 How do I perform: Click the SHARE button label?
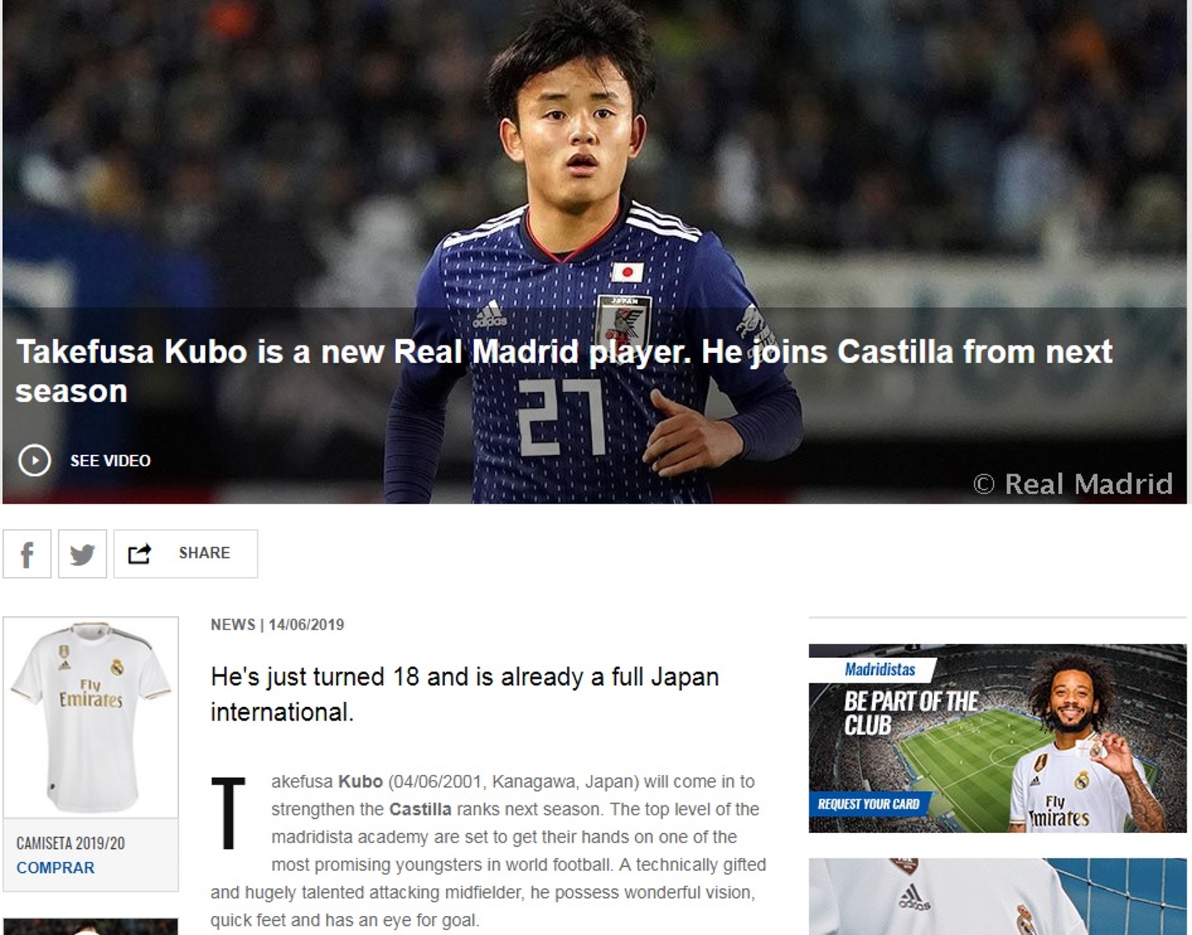(x=204, y=553)
